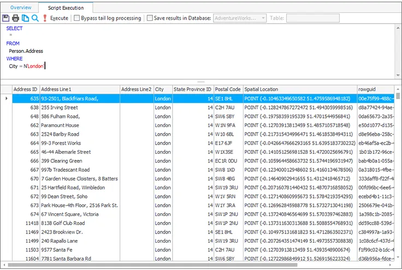Select the '399 Clearing Green' cell
402x270 pixels.
click(x=80, y=161)
